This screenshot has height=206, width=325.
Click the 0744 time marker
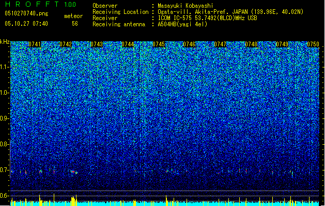click(128, 44)
